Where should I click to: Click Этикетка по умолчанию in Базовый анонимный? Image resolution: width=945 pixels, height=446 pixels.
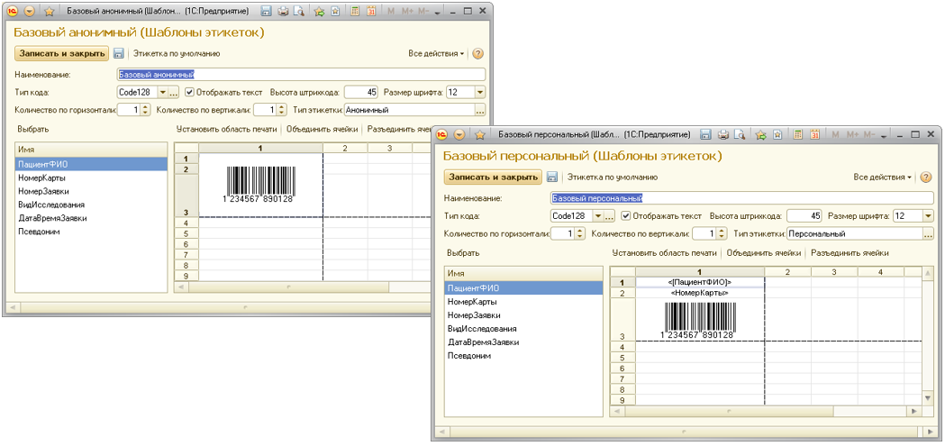pos(177,54)
